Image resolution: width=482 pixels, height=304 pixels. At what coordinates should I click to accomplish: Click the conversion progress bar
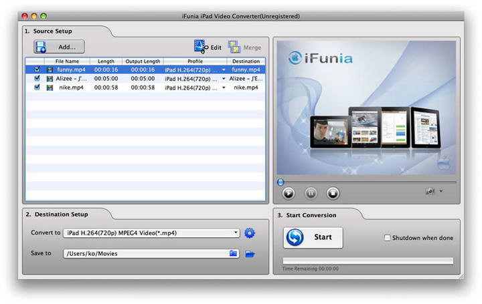368,261
